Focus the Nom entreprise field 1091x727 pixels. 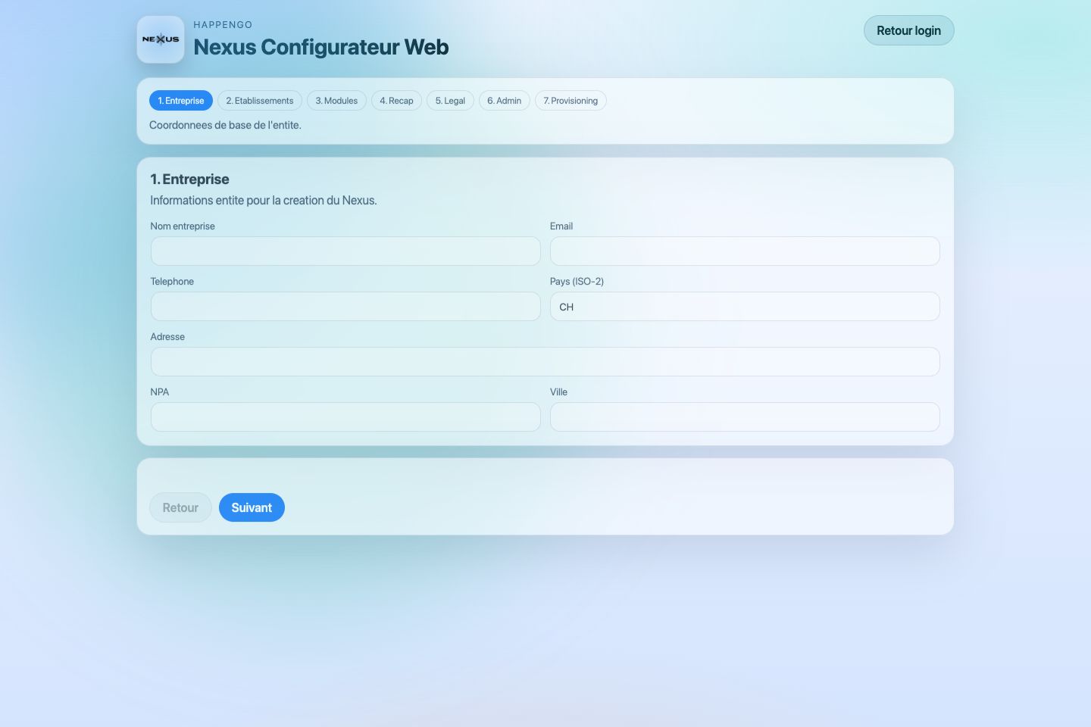tap(345, 251)
